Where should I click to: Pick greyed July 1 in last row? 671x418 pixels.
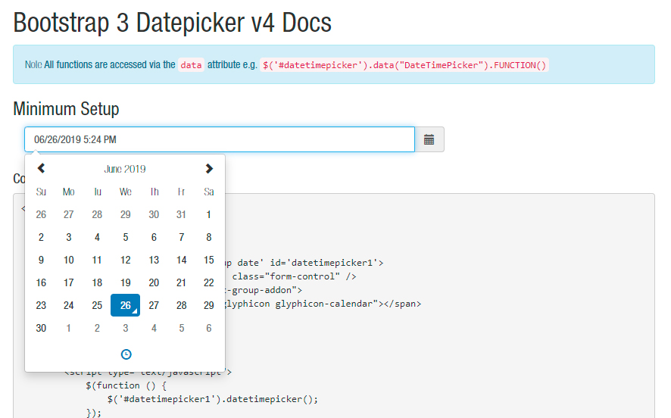tap(68, 328)
